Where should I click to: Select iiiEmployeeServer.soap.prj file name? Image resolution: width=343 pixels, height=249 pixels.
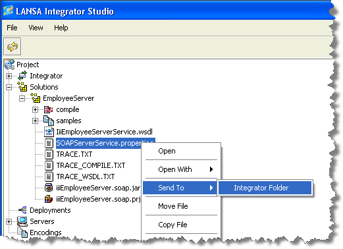(x=98, y=199)
